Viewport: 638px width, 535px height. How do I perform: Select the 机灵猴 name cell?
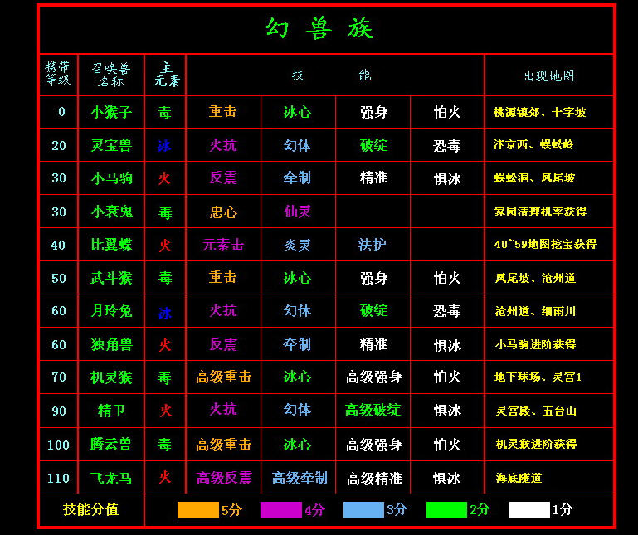click(x=111, y=377)
